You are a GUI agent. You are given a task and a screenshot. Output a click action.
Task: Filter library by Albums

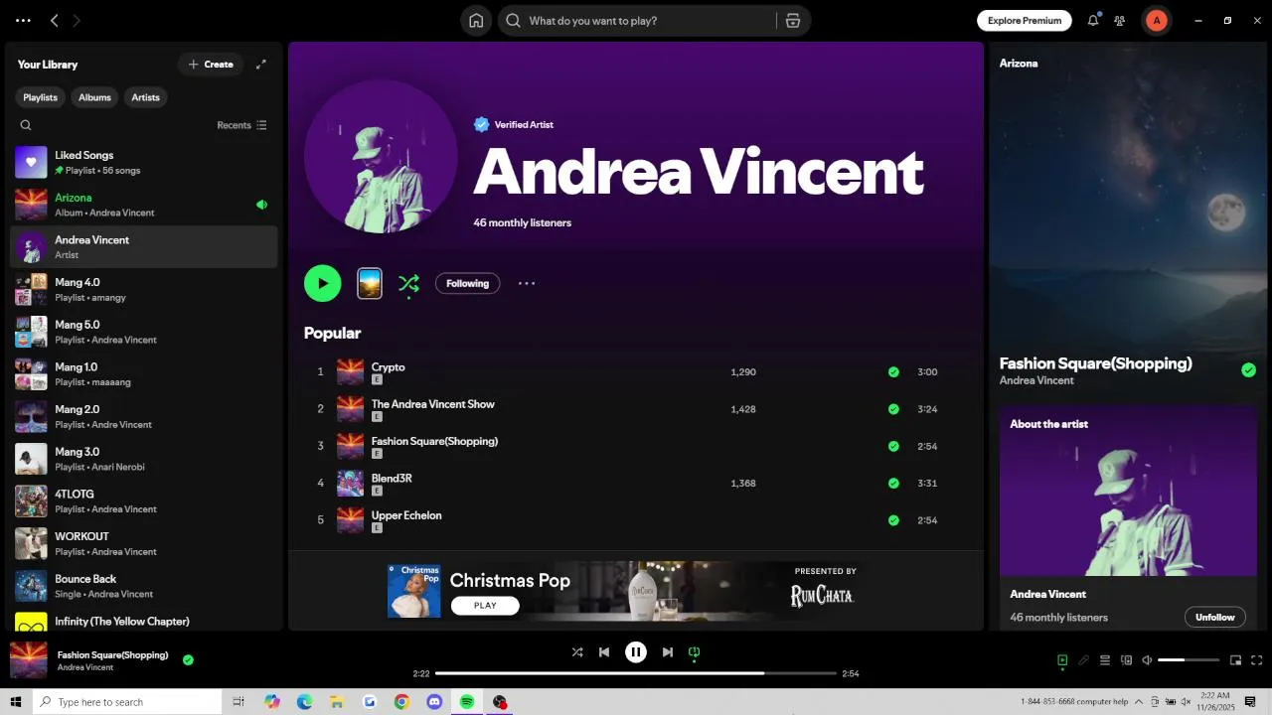(94, 97)
